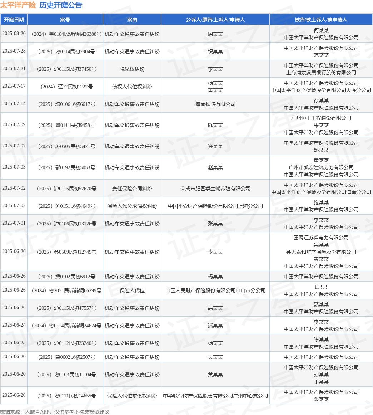This screenshot has height=415, width=373.
Task: Click defendant 国网江苏省电力有限公司
Action: coord(321,238)
